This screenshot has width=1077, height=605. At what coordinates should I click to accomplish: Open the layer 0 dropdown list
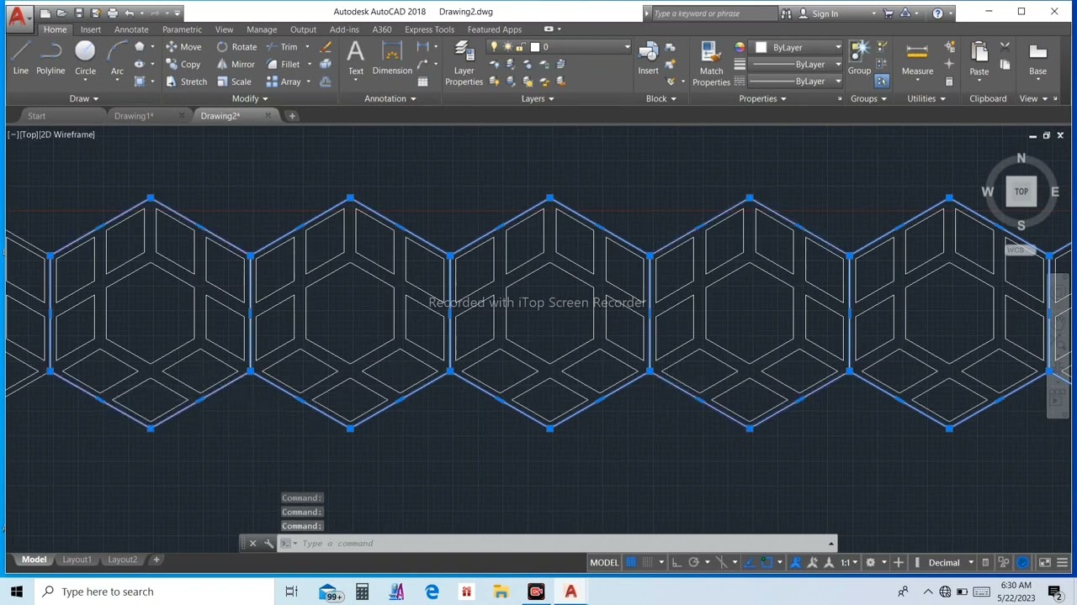(559, 47)
